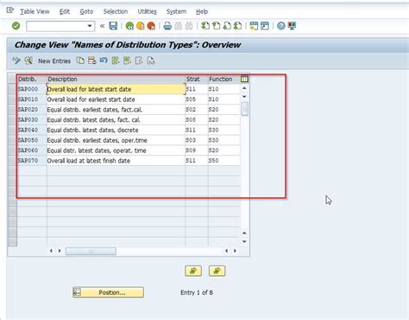
Task: Click the Generate Shortcut icon
Action: click(265, 26)
